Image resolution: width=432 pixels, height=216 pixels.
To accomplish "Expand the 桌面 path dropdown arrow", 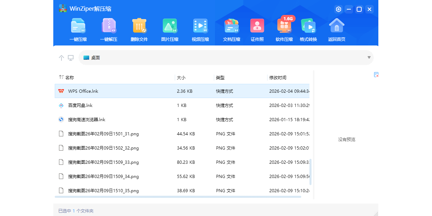I will coord(369,58).
